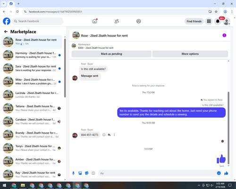Click Rose's avatar next to phone number
This screenshot has width=236, height=189.
click(75, 135)
